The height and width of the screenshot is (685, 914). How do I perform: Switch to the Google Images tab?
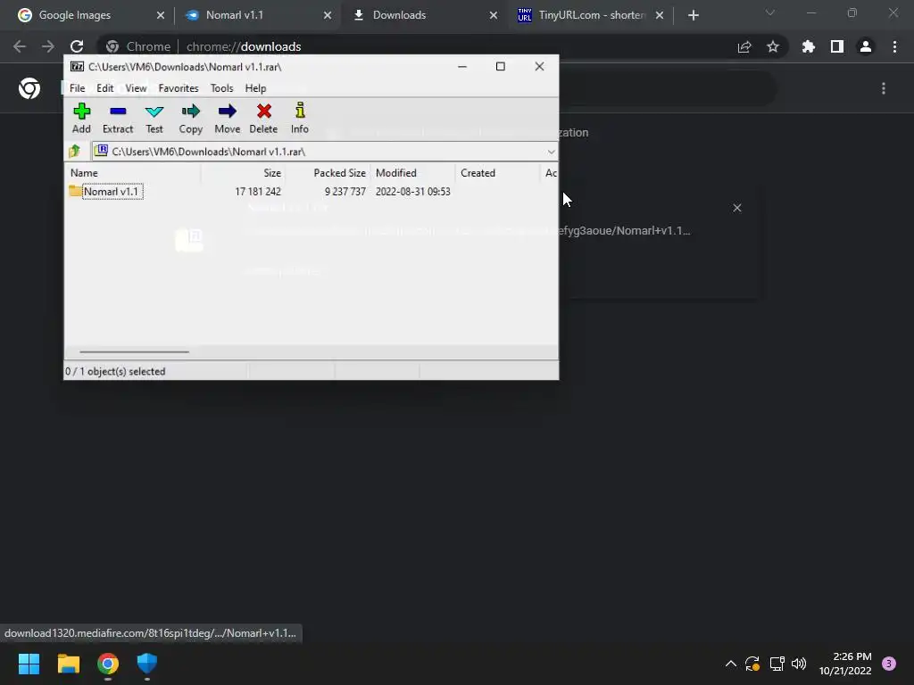(75, 15)
